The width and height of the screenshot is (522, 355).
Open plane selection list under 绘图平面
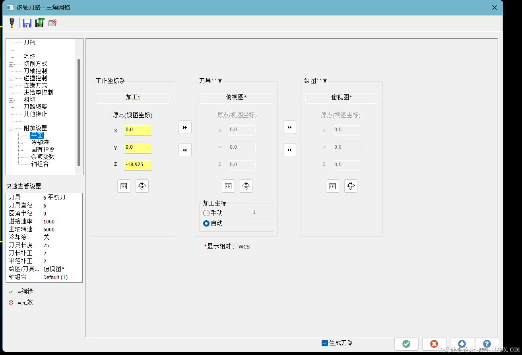coord(332,186)
